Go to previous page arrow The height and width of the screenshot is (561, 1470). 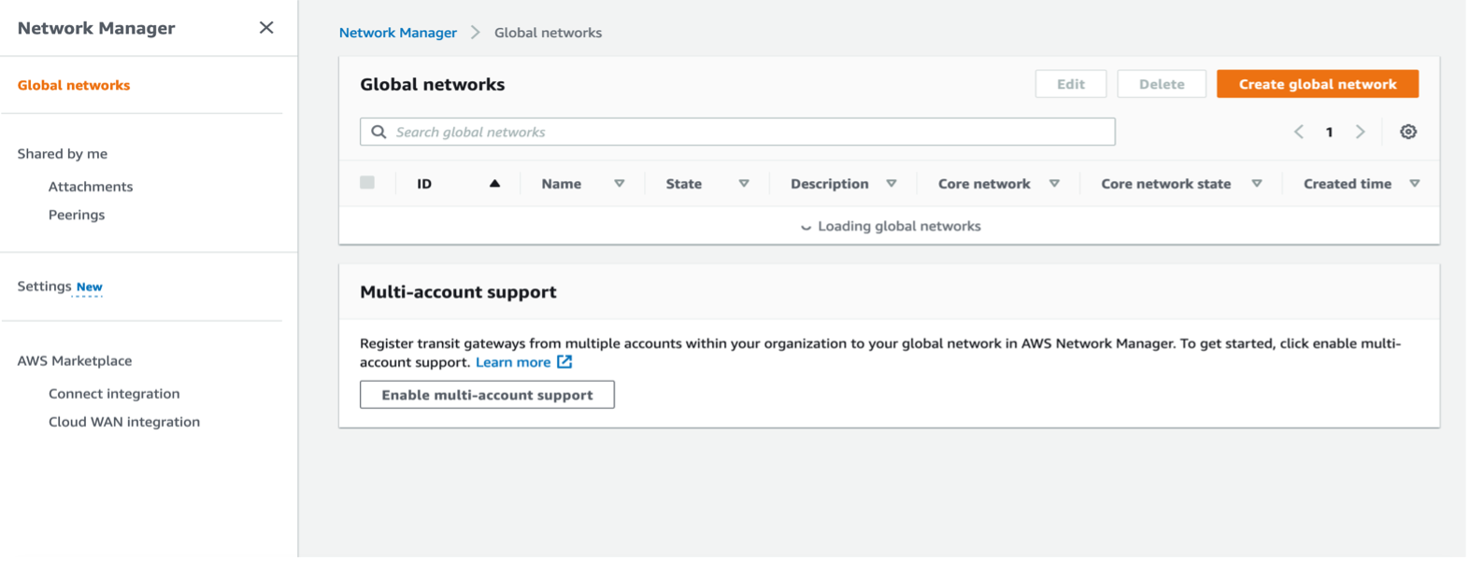click(x=1299, y=132)
